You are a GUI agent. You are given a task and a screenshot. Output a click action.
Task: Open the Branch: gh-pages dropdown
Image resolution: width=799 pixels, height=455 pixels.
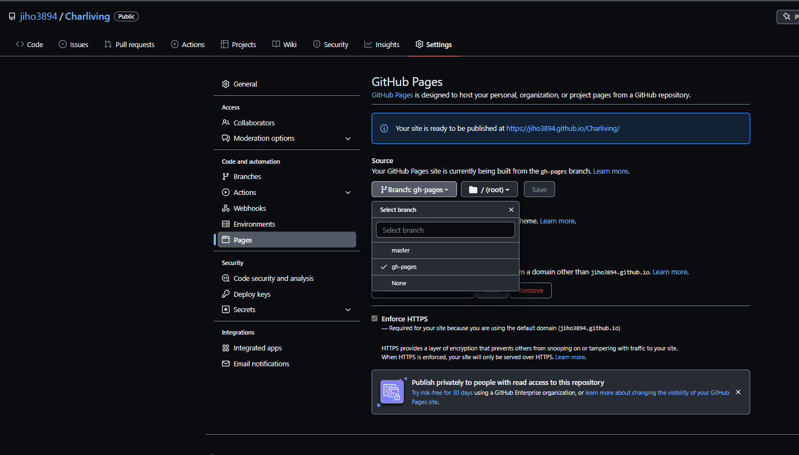point(414,189)
